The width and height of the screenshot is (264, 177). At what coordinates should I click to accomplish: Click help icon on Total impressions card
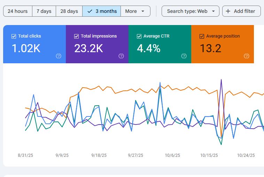(121, 56)
